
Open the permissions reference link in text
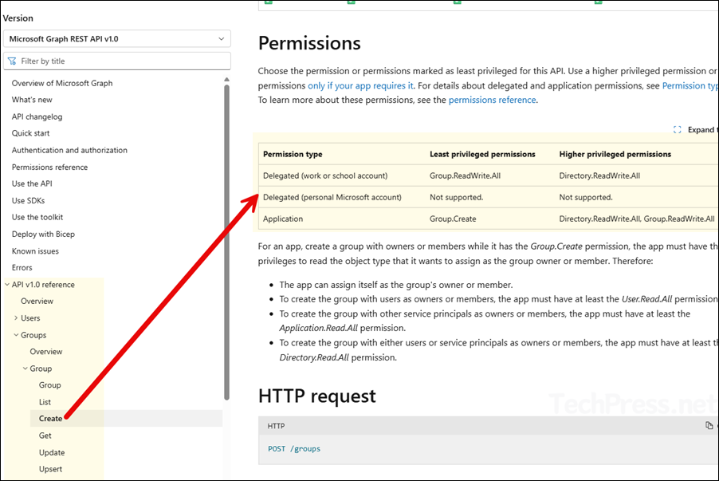tap(492, 100)
